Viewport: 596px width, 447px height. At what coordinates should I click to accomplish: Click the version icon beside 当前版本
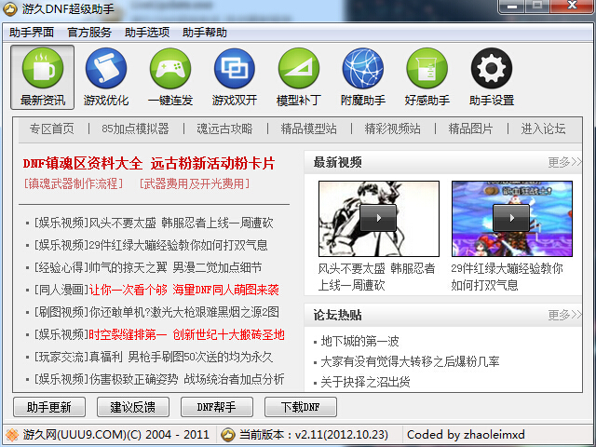[228, 435]
